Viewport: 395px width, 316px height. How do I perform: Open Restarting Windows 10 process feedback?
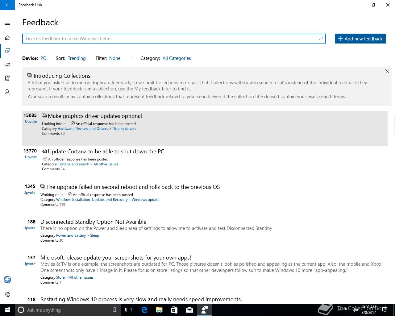coord(141,299)
